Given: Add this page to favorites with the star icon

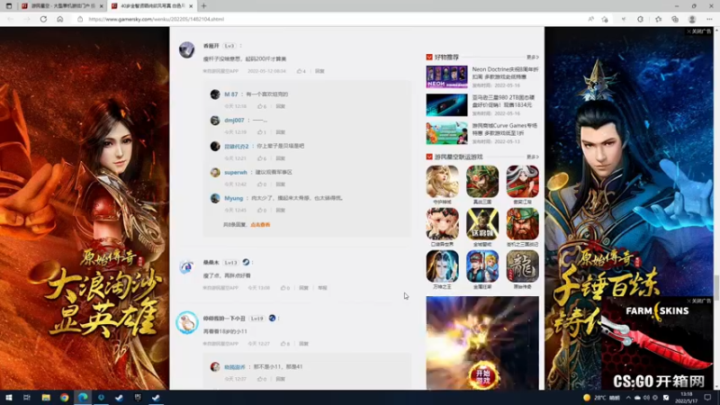Looking at the screenshot, I should (x=605, y=19).
